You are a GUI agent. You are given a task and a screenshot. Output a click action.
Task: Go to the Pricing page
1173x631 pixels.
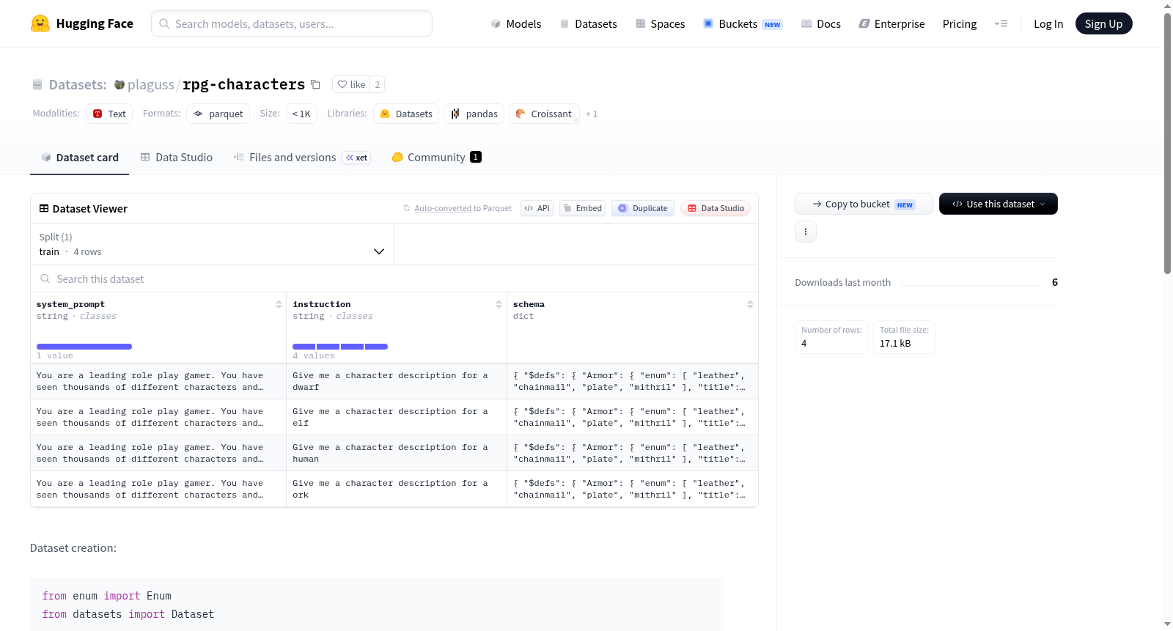coord(960,23)
